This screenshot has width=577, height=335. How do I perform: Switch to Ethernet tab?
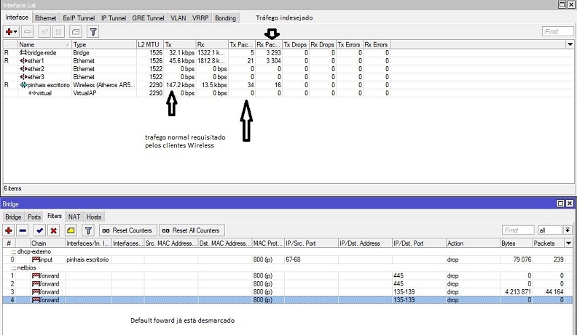point(46,18)
